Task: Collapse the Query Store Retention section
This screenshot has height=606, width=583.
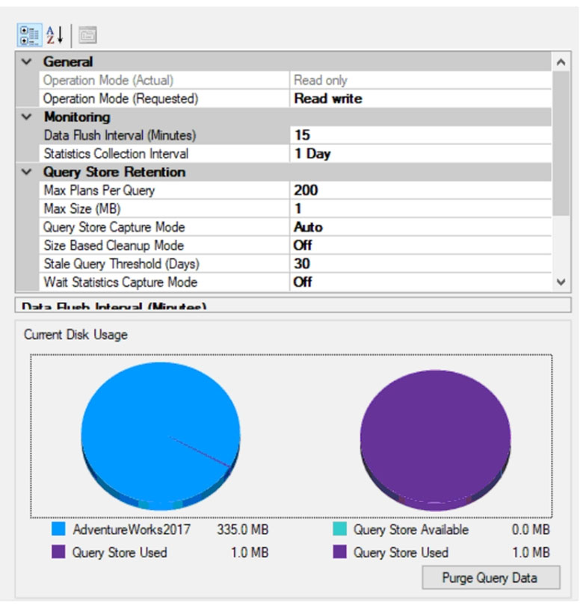Action: click(27, 172)
